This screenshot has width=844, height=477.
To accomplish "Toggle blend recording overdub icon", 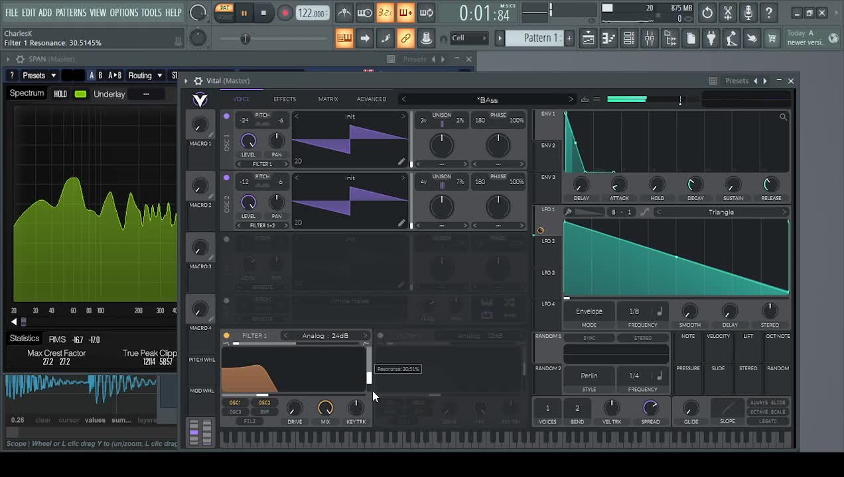I will pos(405,13).
